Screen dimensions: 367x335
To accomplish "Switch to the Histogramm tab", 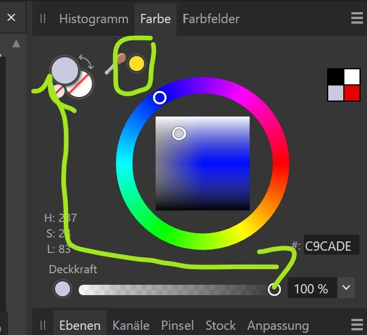I will (94, 18).
